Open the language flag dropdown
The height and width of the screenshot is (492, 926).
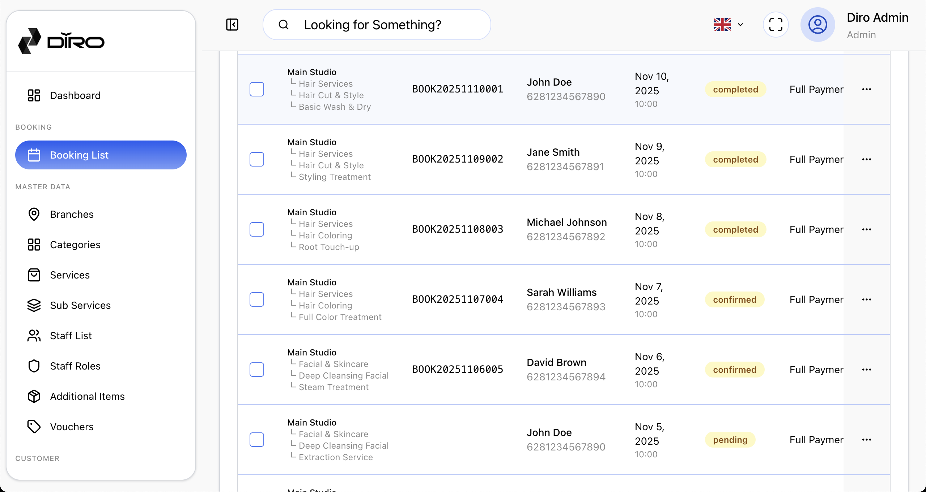pos(728,25)
